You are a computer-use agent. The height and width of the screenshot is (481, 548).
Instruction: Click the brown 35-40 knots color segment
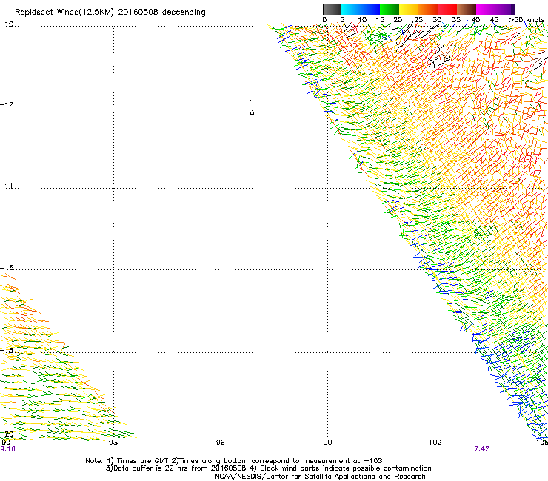pos(467,9)
